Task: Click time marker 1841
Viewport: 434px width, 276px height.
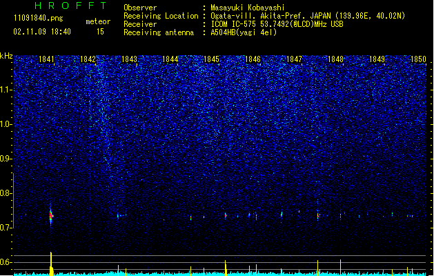Action: click(x=46, y=59)
